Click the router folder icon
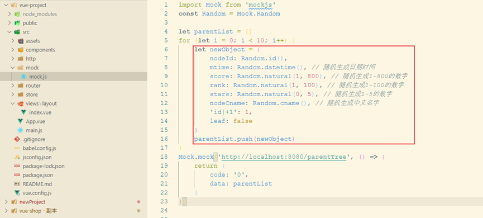This screenshot has width=483, height=218. [21, 86]
